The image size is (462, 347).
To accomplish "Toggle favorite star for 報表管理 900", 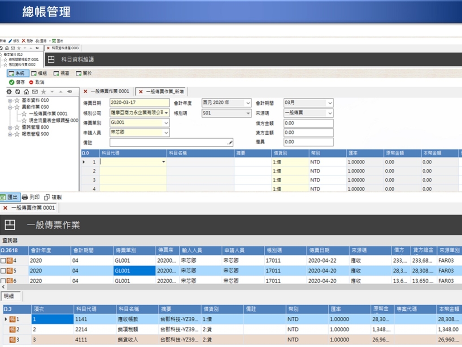I will pyautogui.click(x=17, y=134).
